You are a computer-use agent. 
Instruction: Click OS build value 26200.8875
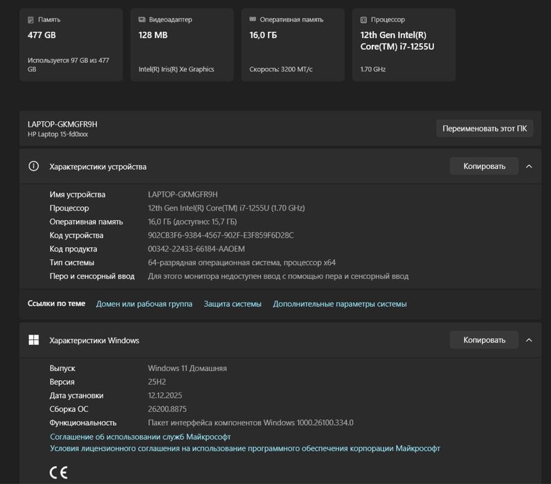coord(168,409)
